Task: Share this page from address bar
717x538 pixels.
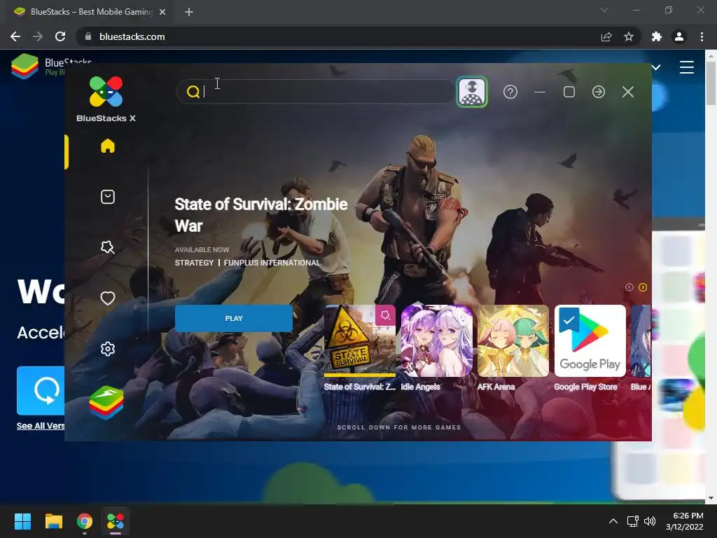Action: pyautogui.click(x=606, y=36)
